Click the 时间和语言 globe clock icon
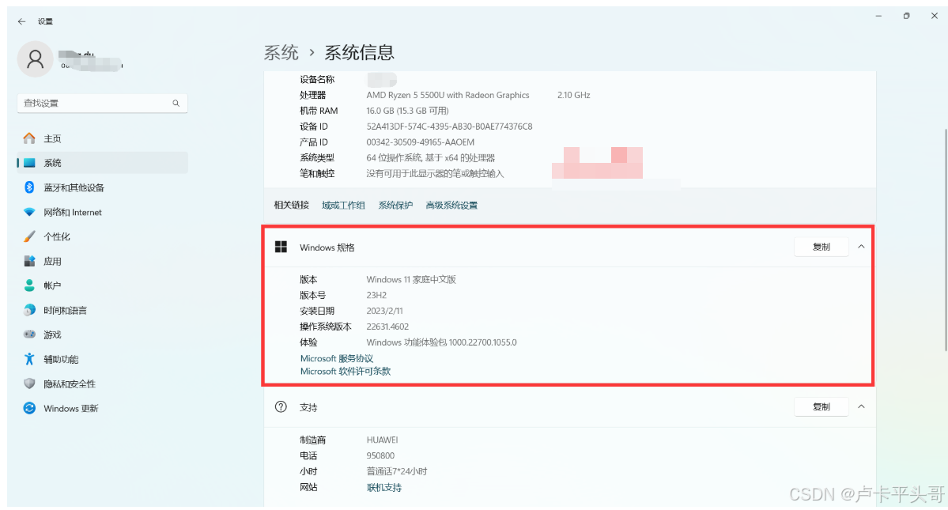Screen dimensions: 948x510 tap(29, 310)
